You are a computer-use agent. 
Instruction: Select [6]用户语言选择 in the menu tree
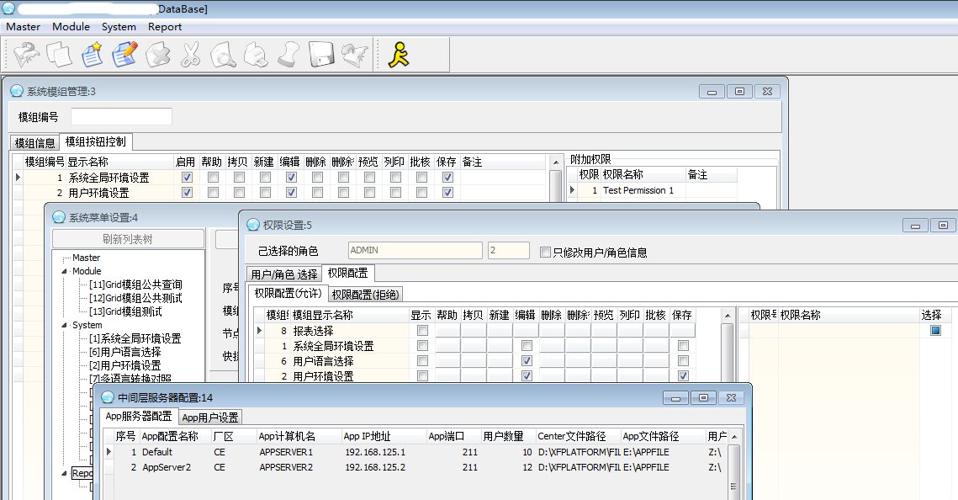[124, 352]
